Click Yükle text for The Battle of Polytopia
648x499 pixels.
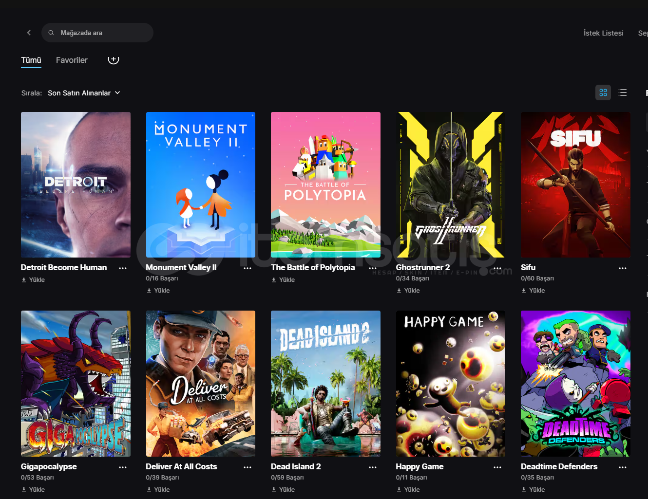(x=287, y=280)
